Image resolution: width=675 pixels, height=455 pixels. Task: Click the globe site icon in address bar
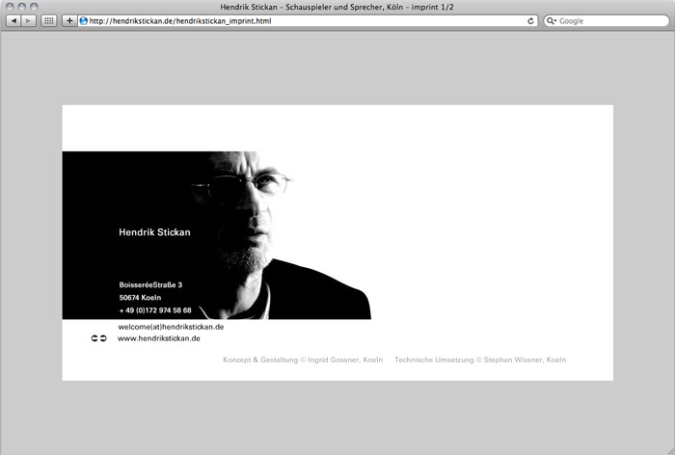[84, 20]
